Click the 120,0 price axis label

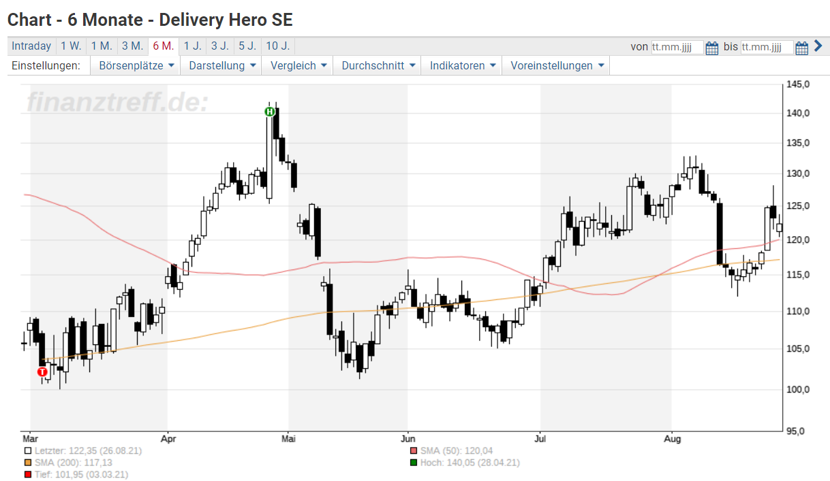coord(799,240)
